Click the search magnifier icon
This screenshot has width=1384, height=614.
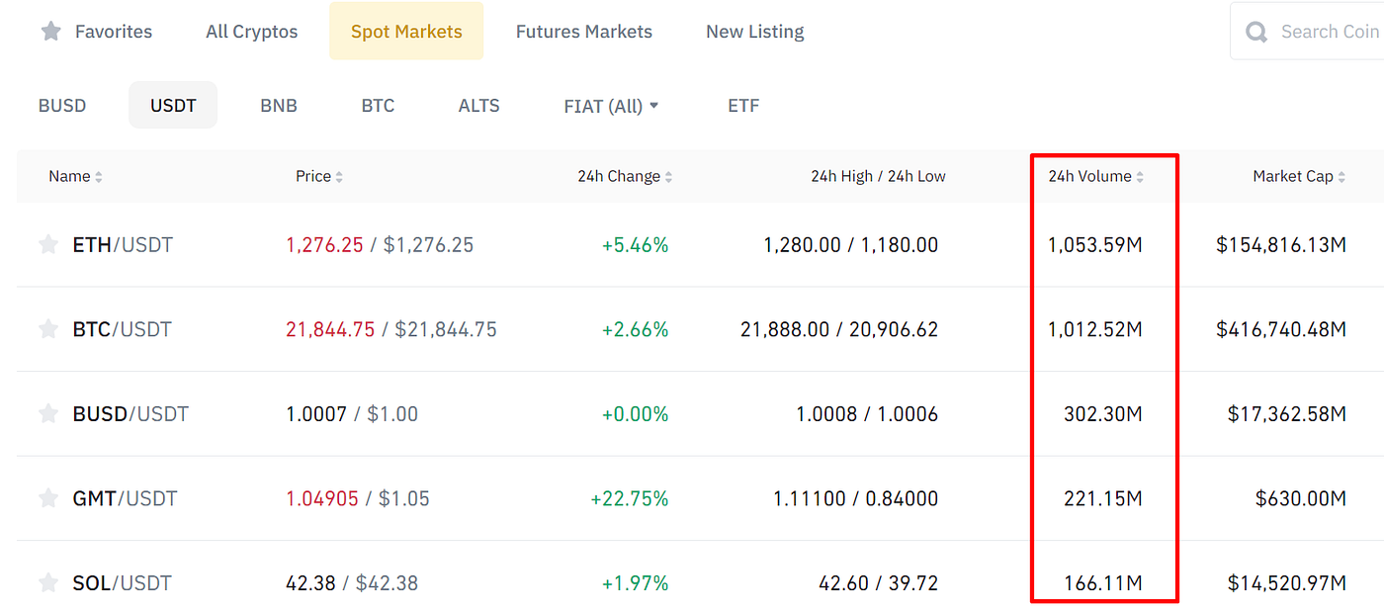click(1256, 32)
